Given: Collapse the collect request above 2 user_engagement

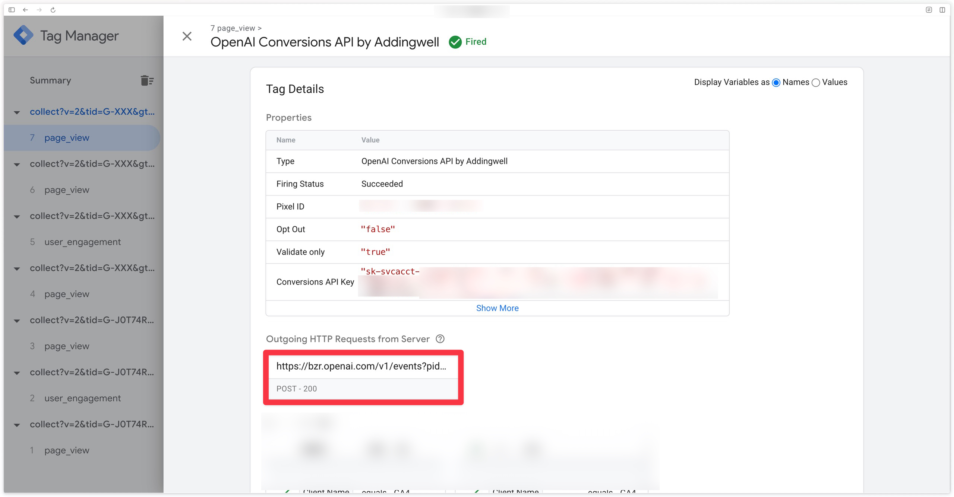Looking at the screenshot, I should 17,373.
